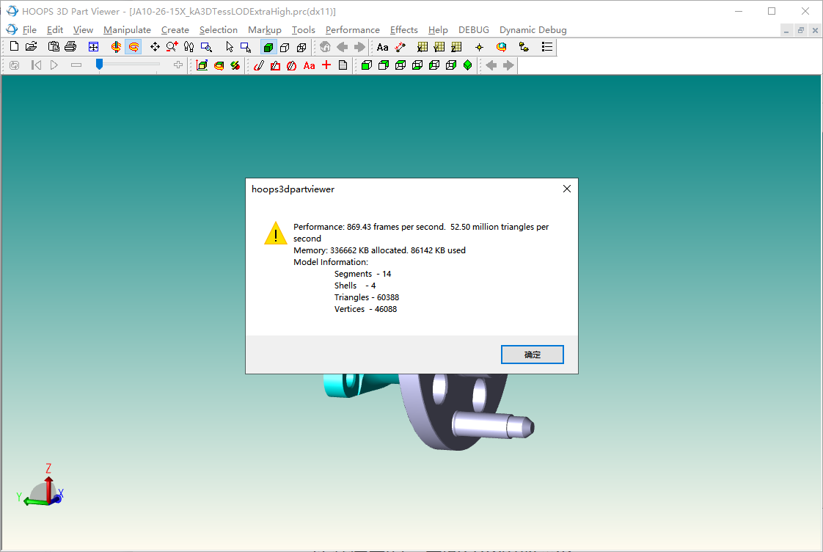The image size is (823, 552).
Task: Select the highlighted turntable orbit tool
Action: tap(133, 47)
